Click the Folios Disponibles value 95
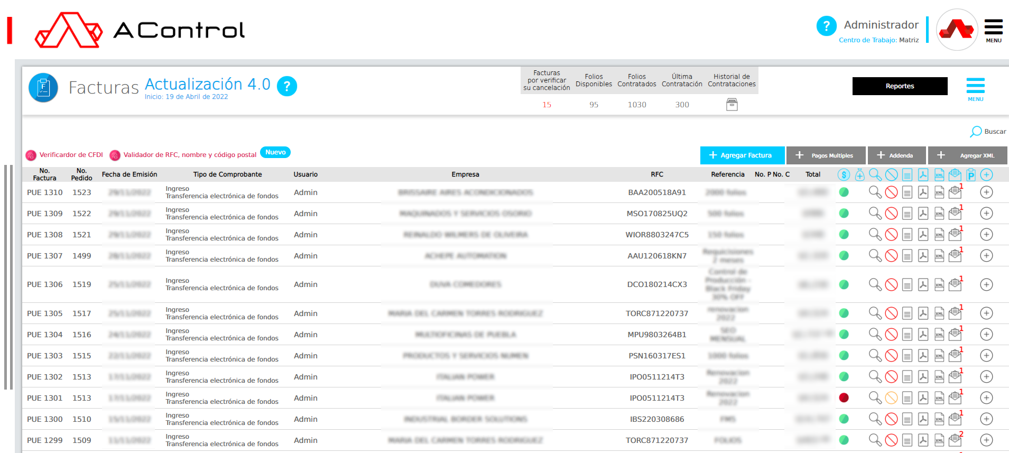1009x453 pixels. [594, 105]
